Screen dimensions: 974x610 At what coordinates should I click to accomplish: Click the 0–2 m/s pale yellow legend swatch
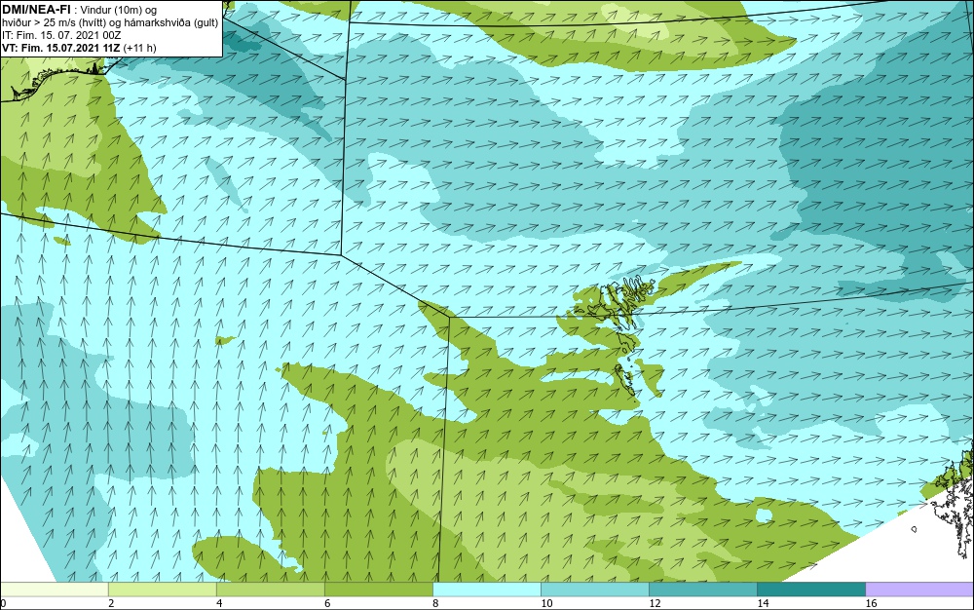(x=54, y=590)
